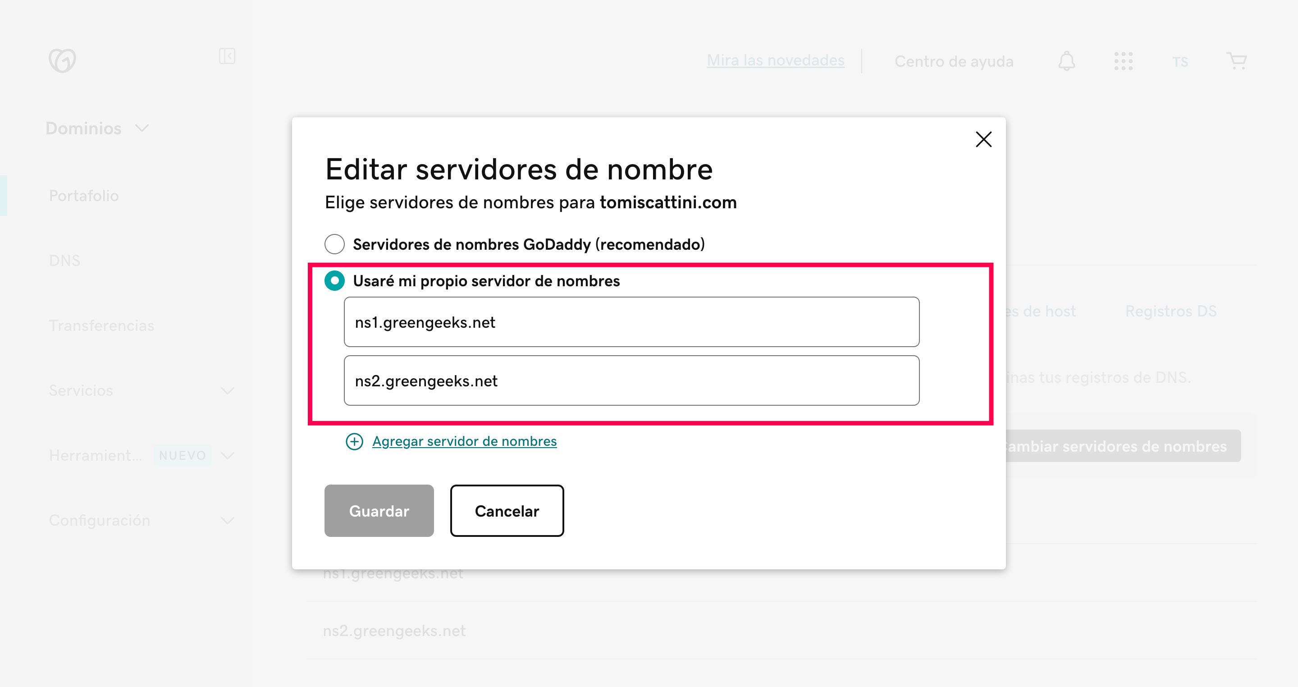Select the own nameserver radio option
Image resolution: width=1298 pixels, height=687 pixels.
[334, 281]
